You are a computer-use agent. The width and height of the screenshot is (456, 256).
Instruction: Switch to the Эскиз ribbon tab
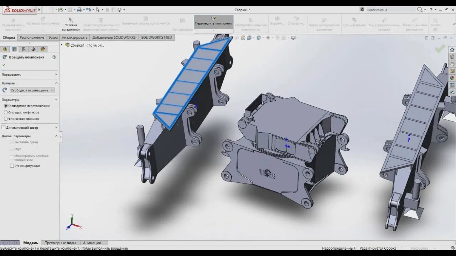[53, 37]
